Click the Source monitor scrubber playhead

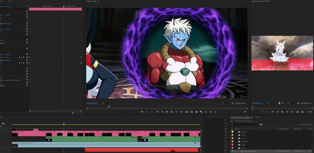pos(252,107)
